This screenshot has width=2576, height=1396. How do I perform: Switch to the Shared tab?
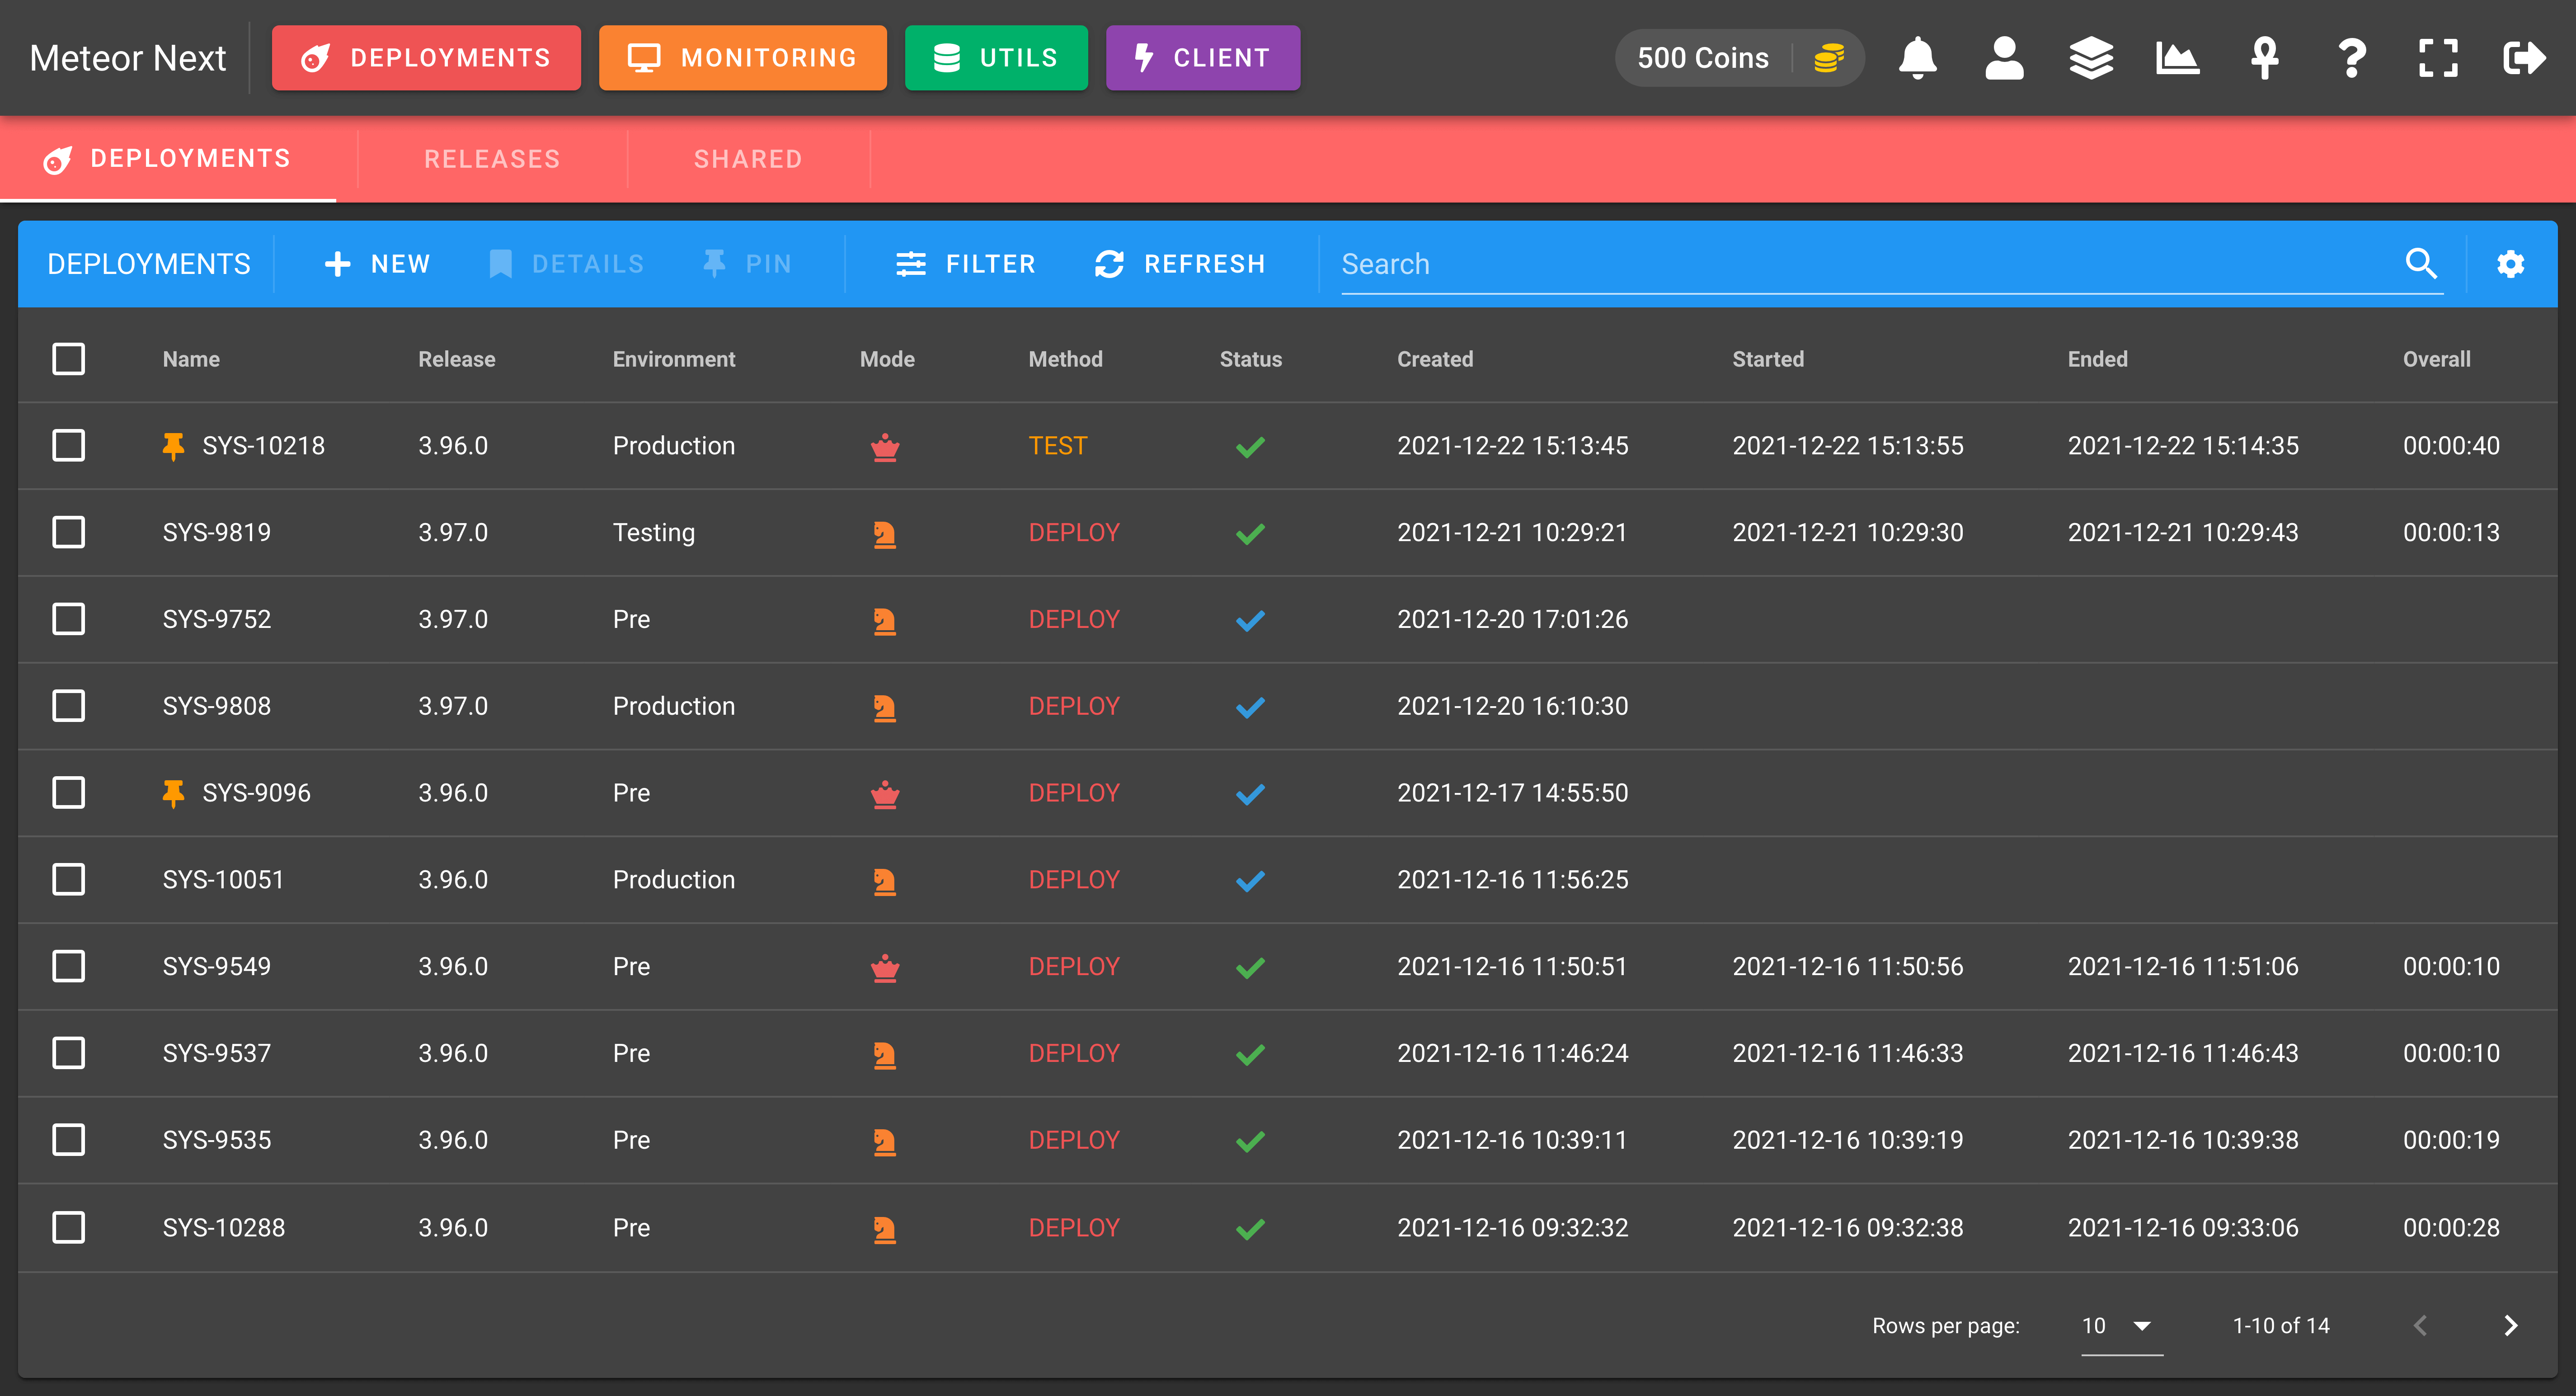pos(748,159)
